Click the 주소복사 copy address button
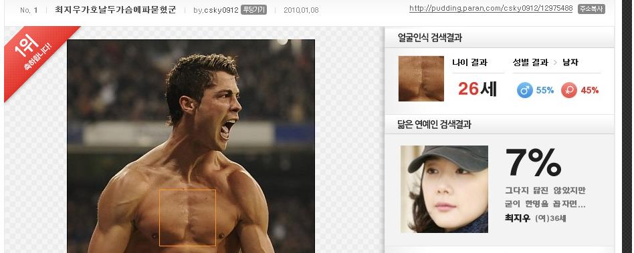634x253 pixels. [592, 9]
